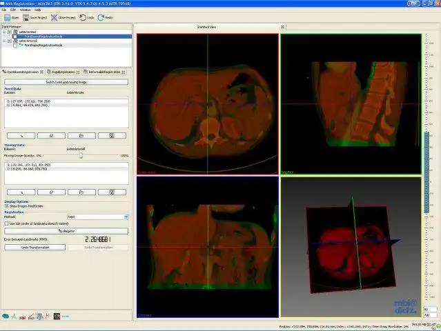This screenshot has width=441, height=331.
Task: Open the Window menu
Action: (x=25, y=10)
